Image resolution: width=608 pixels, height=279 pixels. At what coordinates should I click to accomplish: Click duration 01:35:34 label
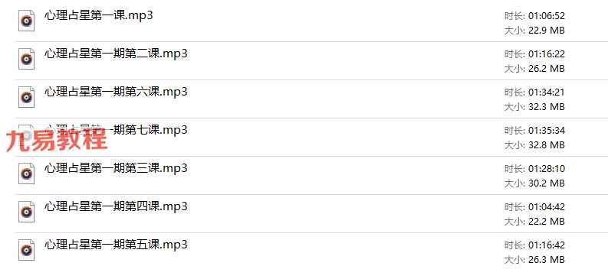pyautogui.click(x=547, y=131)
